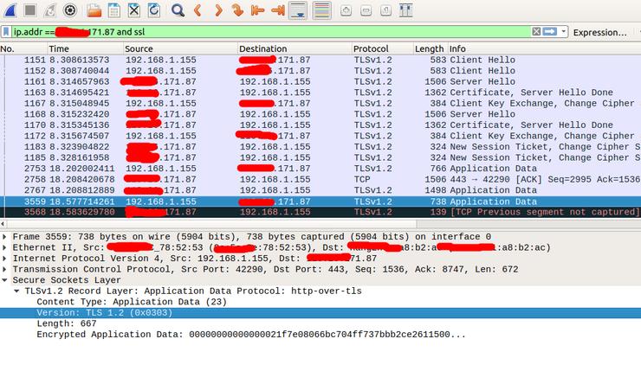Collapse the Secure Sockets Layer tree
Screen dimensions: 641x371
[x=7, y=281]
